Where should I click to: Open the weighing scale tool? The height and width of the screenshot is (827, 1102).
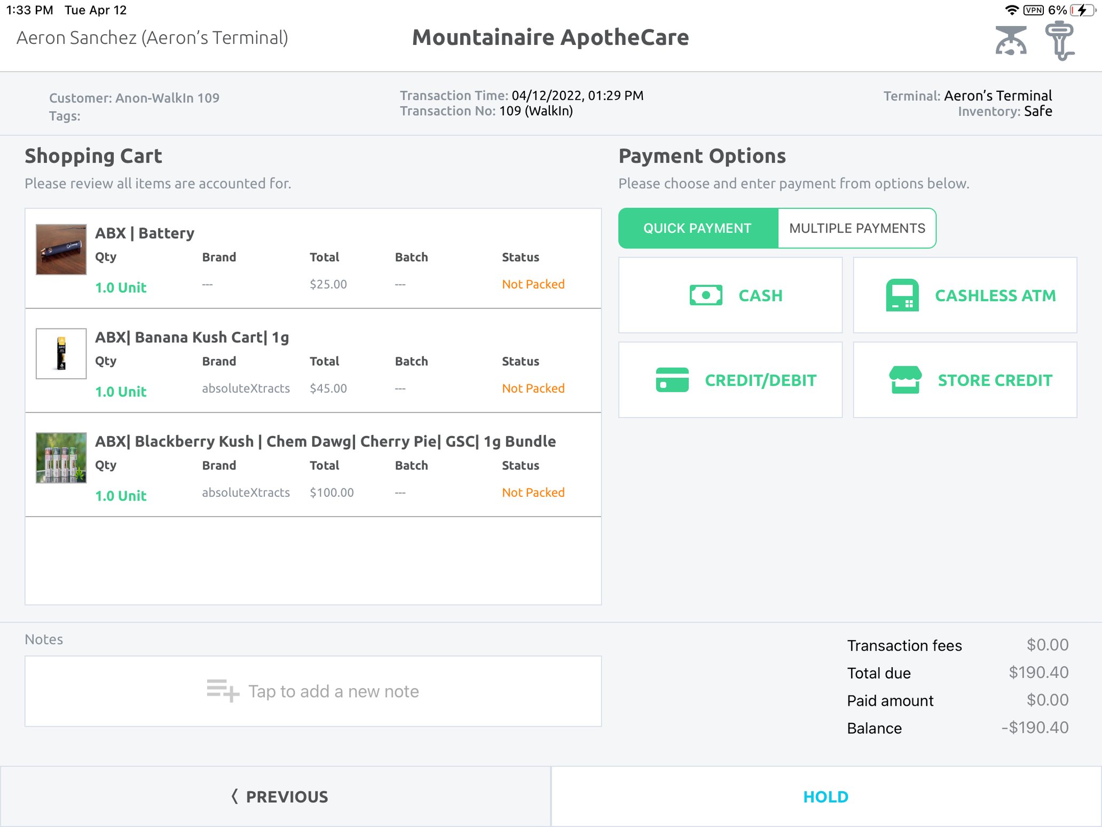pos(1011,40)
